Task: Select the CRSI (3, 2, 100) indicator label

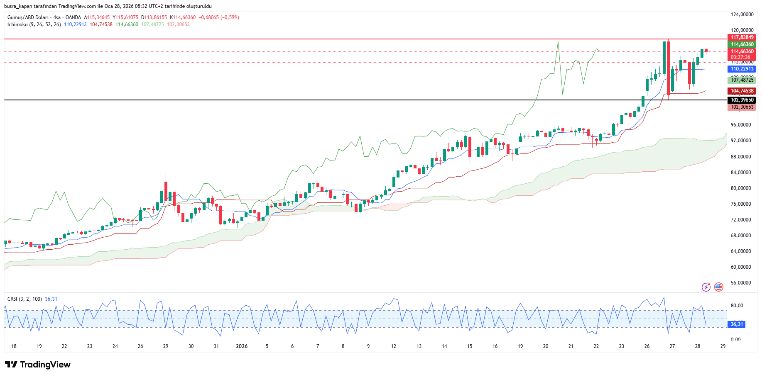Action: [x=25, y=299]
